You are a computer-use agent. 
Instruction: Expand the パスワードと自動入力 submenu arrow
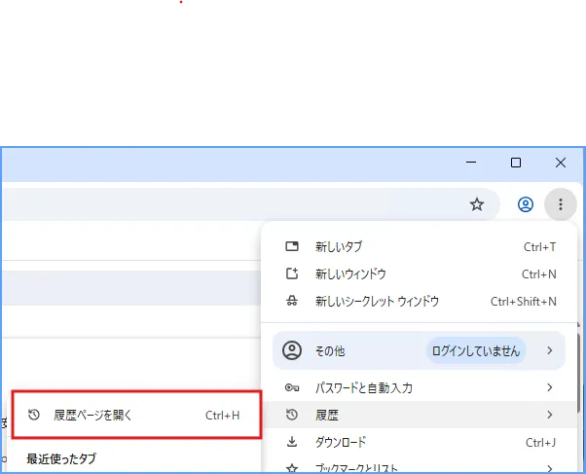point(549,387)
